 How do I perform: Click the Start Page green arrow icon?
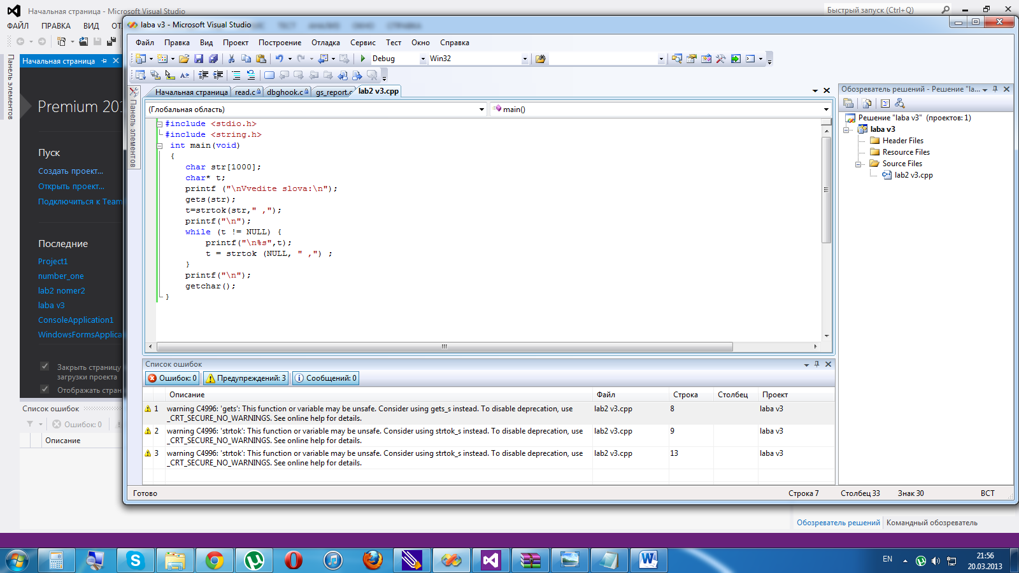click(736, 59)
